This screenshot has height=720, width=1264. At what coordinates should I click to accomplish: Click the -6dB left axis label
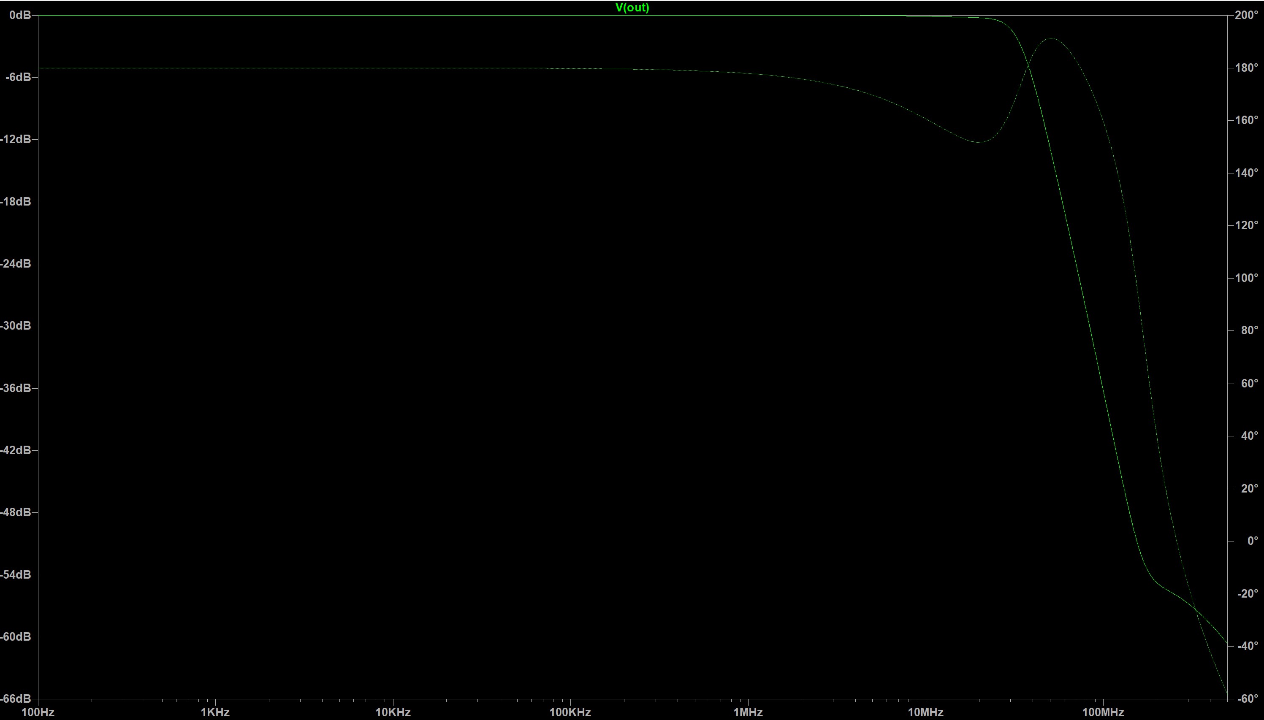coord(18,77)
